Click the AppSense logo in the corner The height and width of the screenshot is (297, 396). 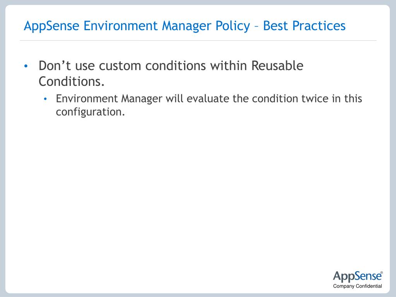(357, 277)
